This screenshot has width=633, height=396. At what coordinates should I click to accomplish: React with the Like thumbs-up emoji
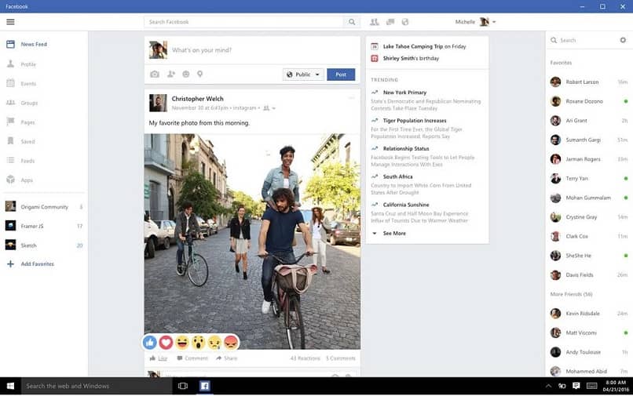pos(150,343)
